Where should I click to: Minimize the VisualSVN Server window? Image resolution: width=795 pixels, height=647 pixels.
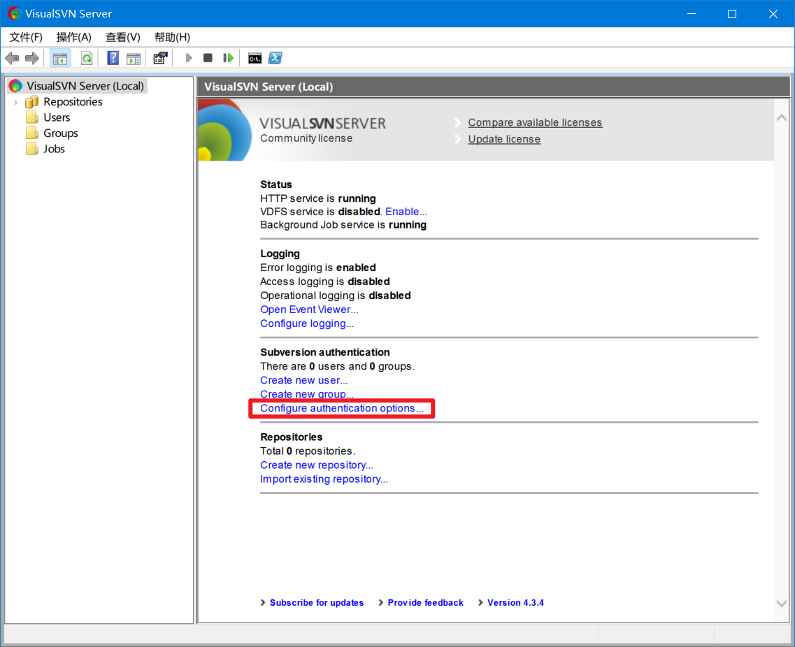tap(691, 14)
